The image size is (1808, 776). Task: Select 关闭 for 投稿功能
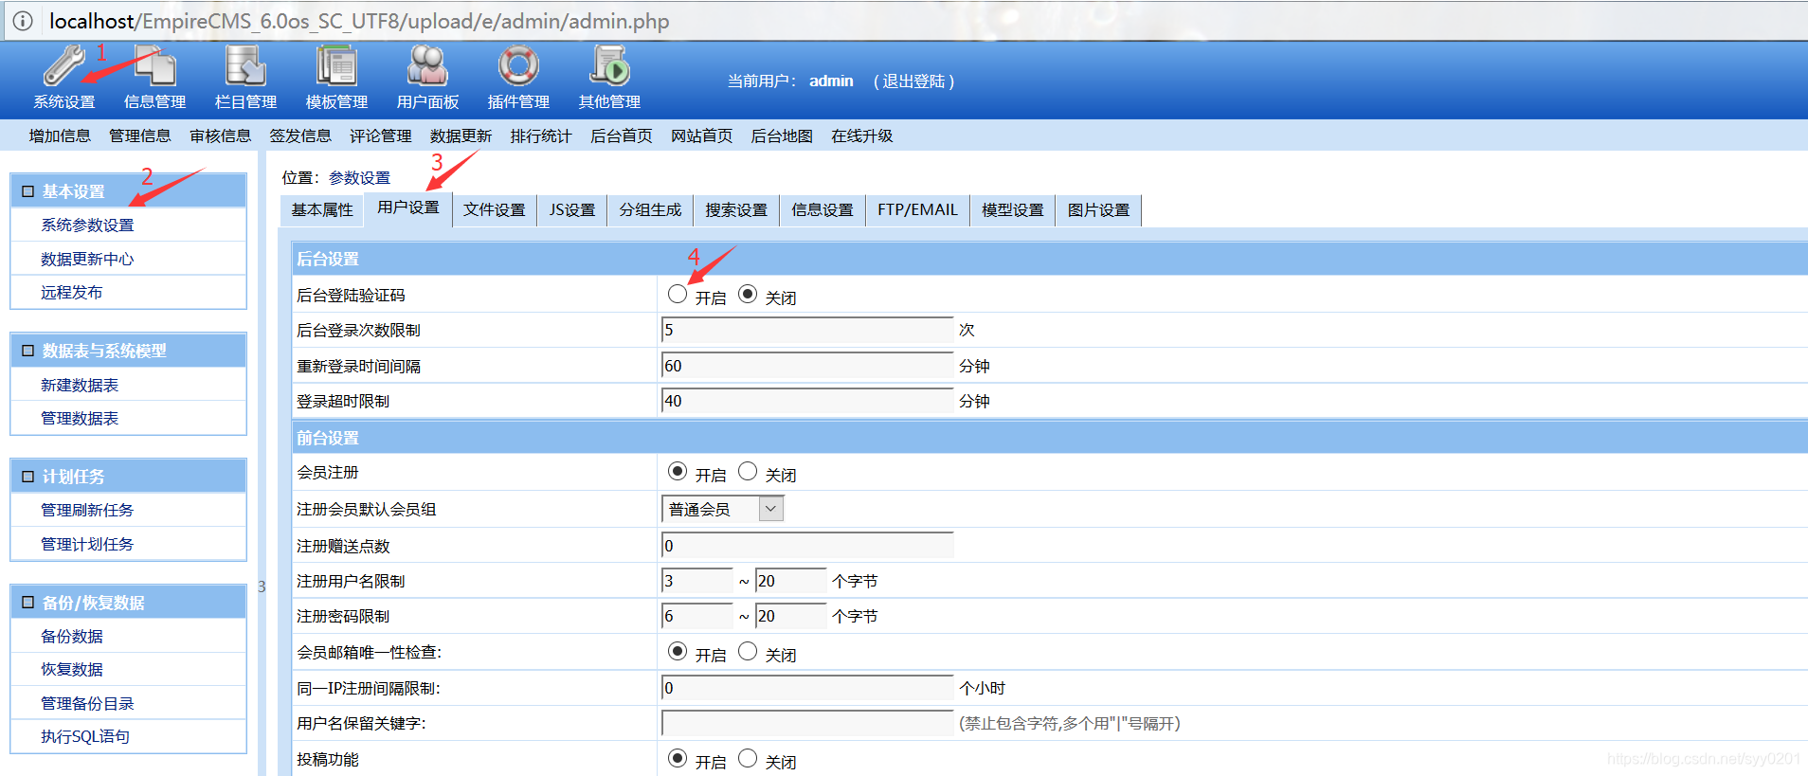[x=748, y=759]
